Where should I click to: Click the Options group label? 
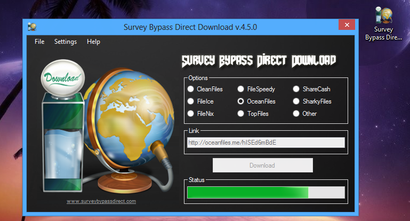(198, 78)
